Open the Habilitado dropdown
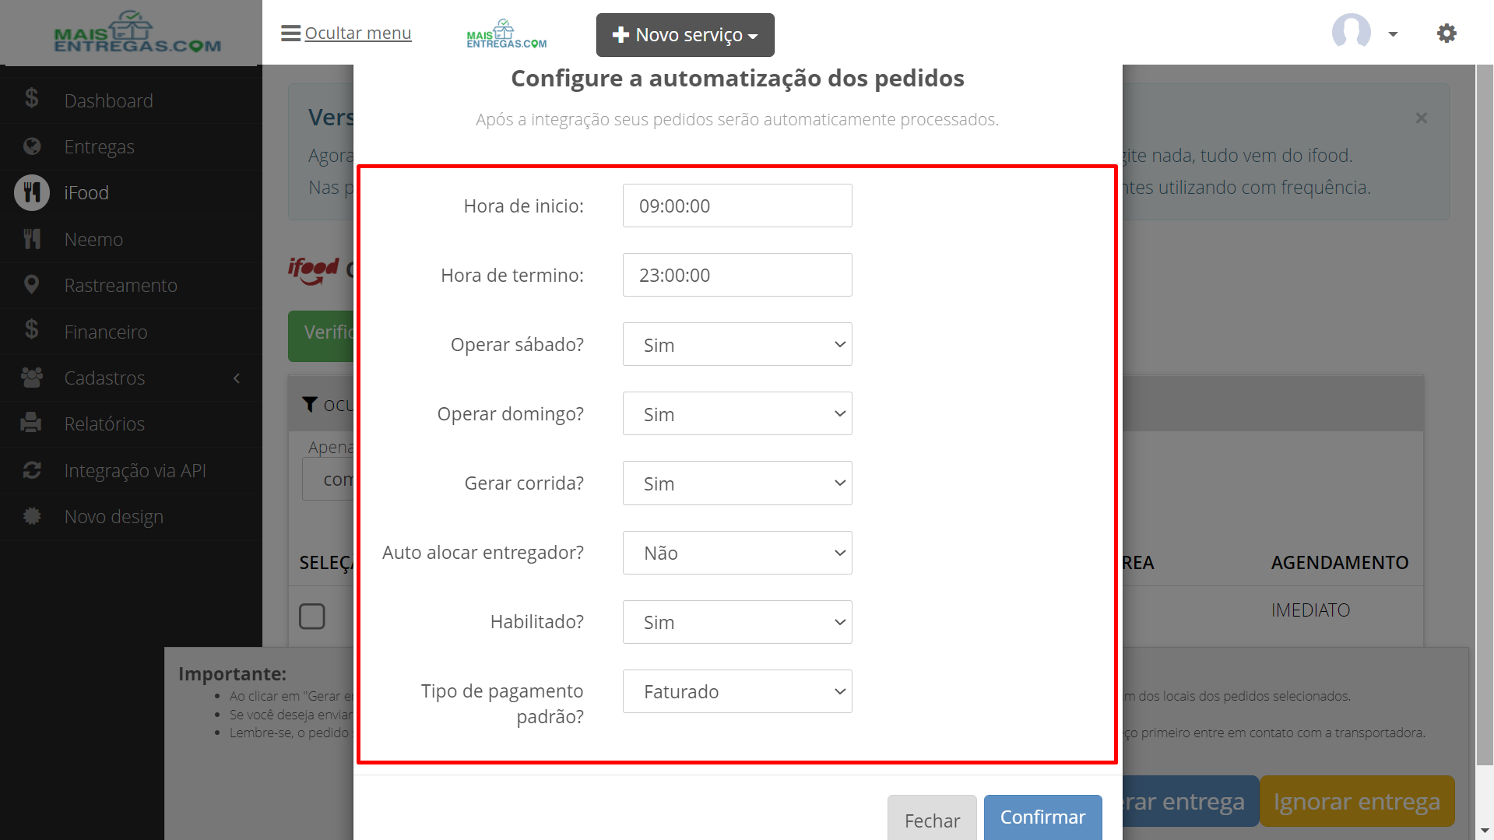The height and width of the screenshot is (840, 1494). [x=737, y=622]
